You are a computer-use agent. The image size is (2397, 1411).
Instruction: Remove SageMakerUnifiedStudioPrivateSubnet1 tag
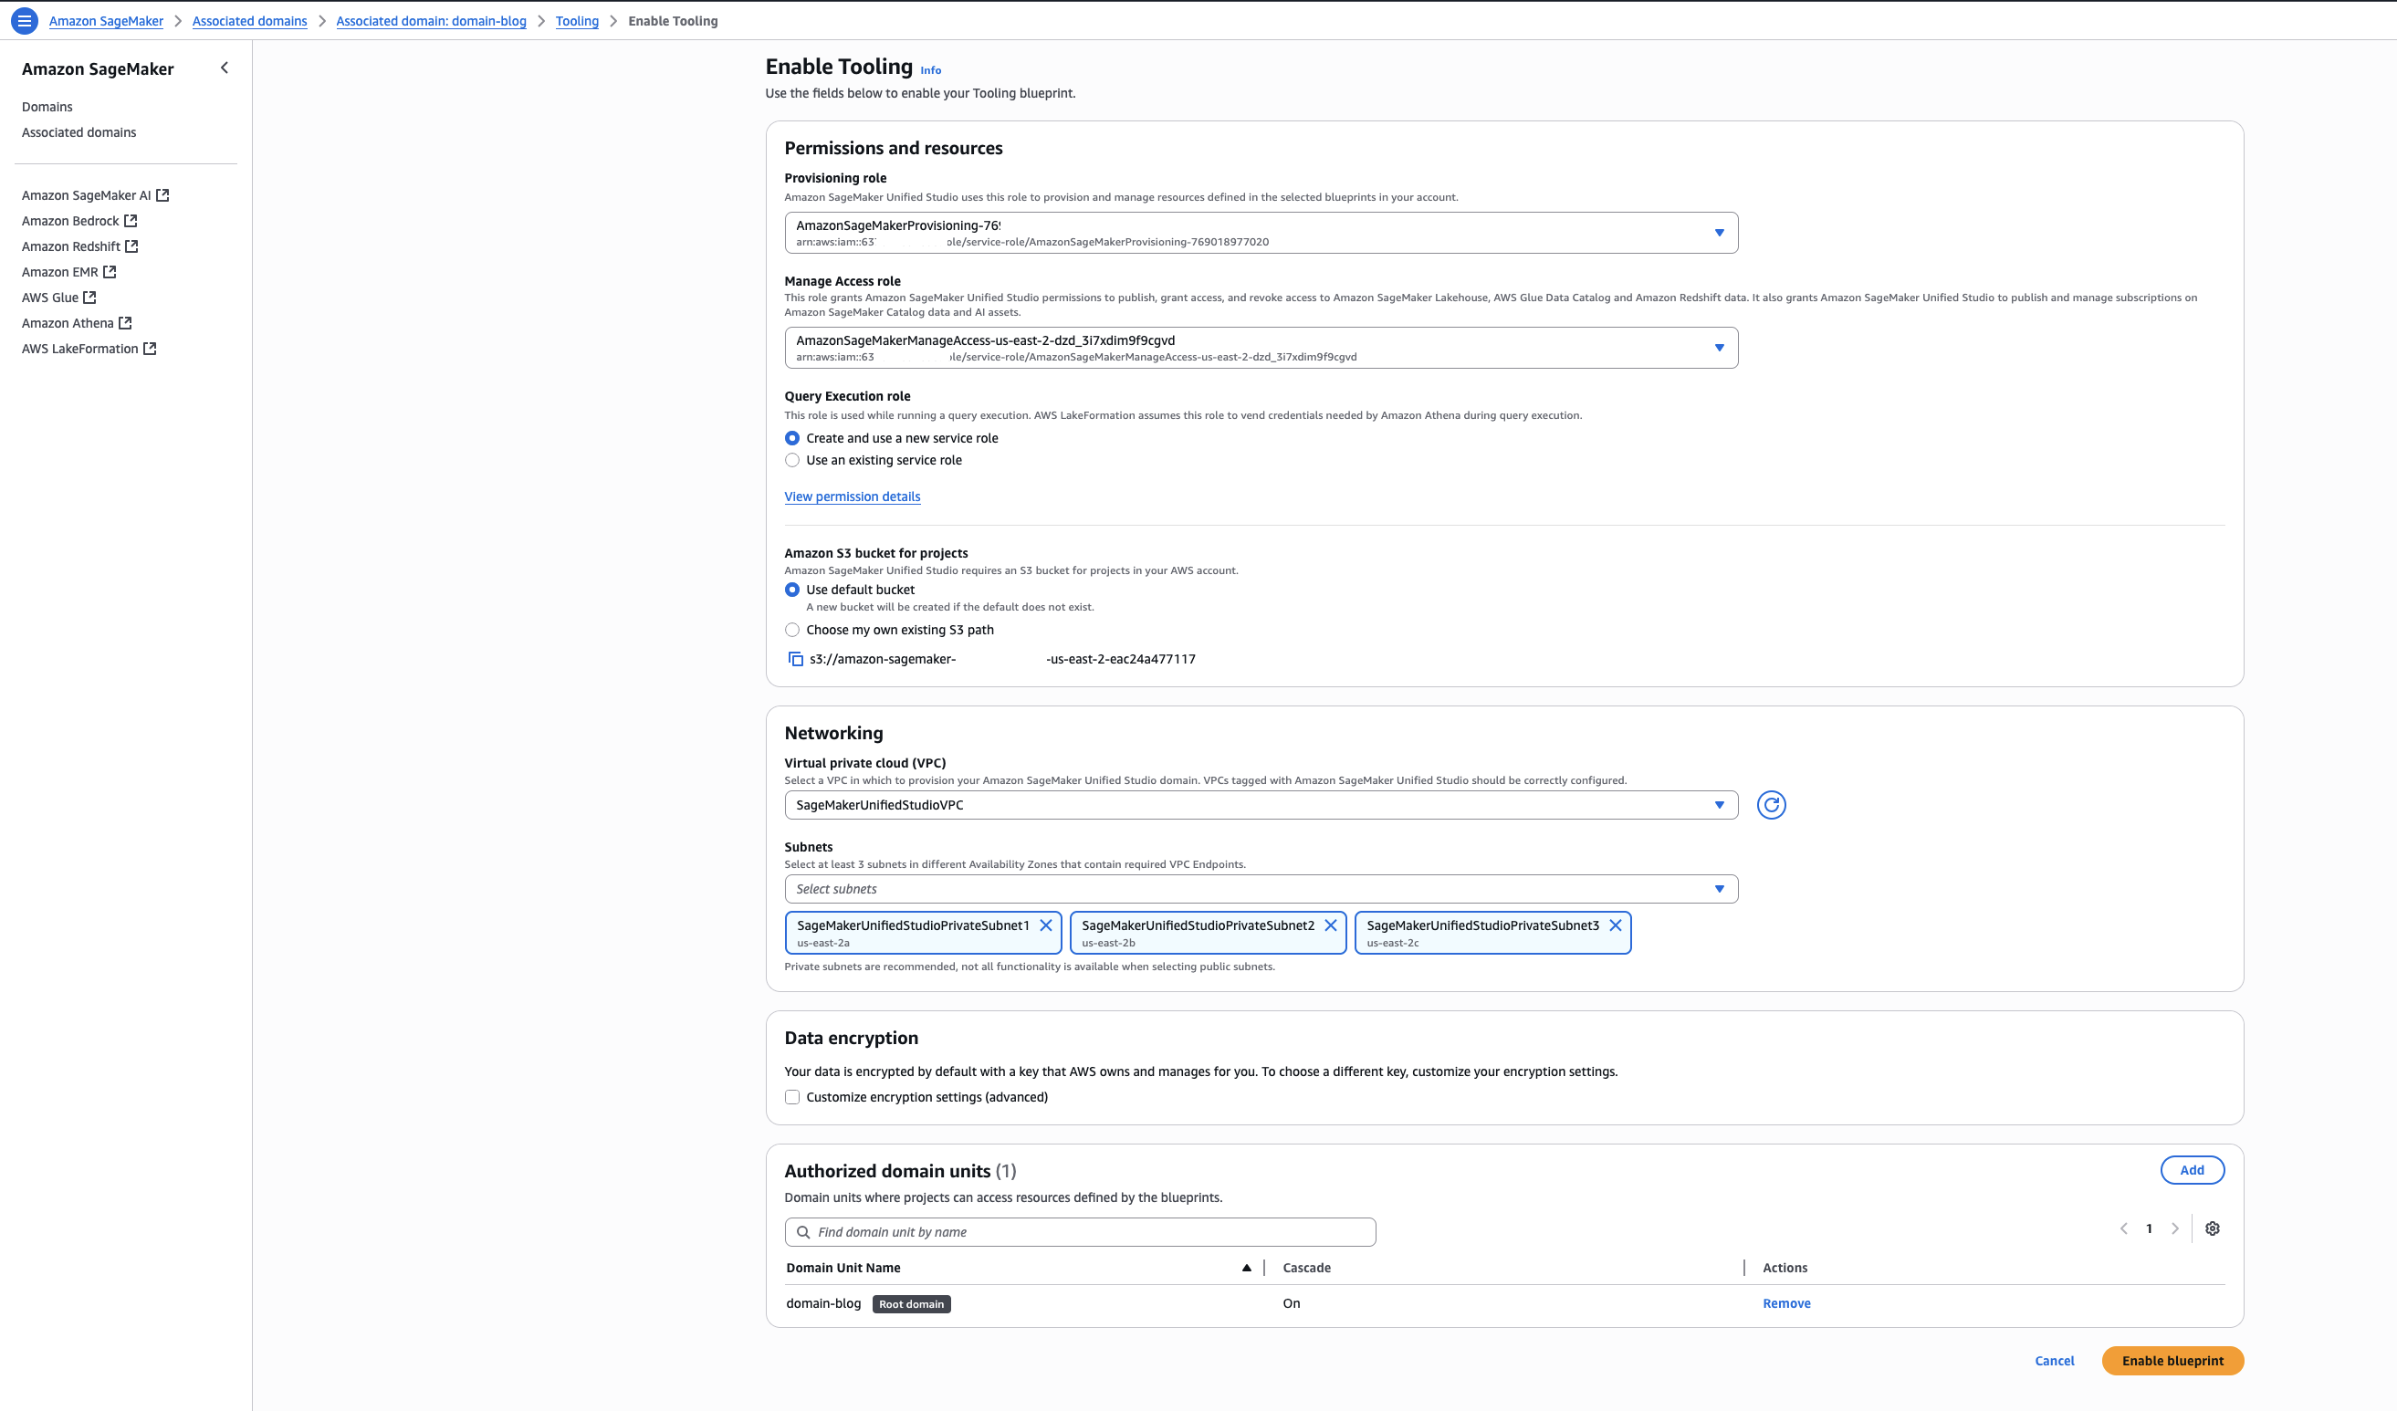pos(1045,925)
